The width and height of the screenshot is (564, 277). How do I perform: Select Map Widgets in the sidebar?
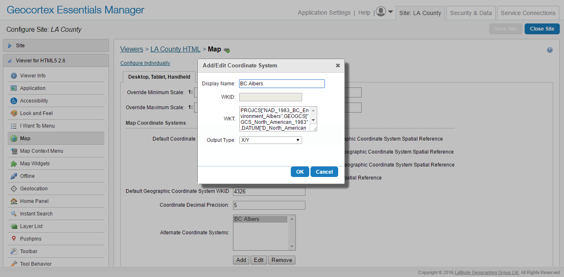56,164
